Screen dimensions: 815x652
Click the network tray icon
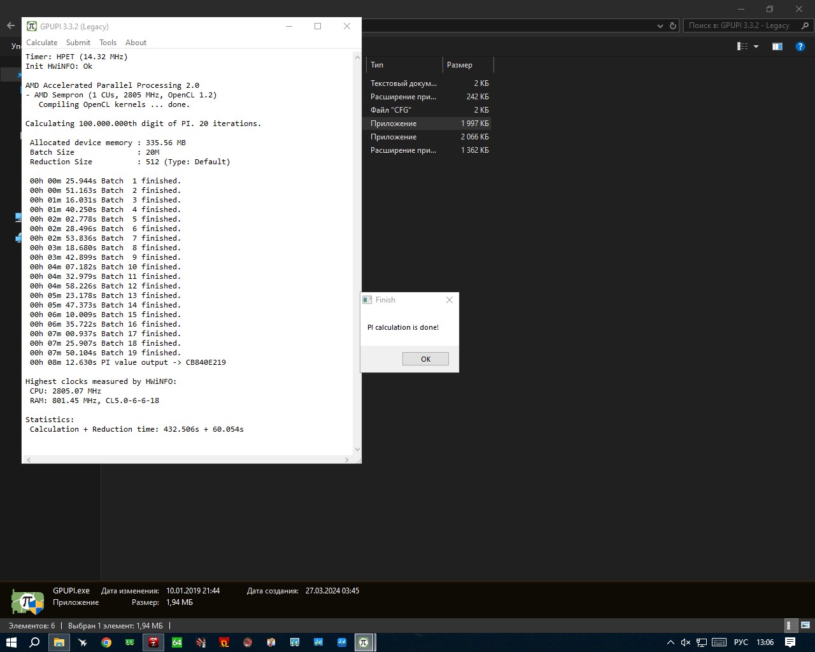pos(702,642)
